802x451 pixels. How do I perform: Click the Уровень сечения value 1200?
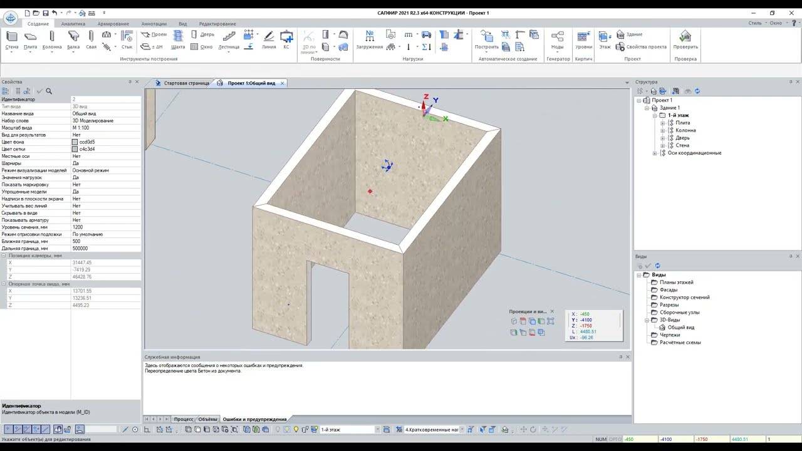(106, 227)
